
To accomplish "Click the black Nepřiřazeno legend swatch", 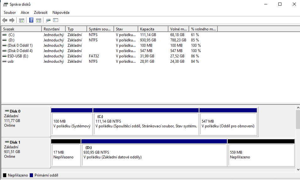I will 5,175.
